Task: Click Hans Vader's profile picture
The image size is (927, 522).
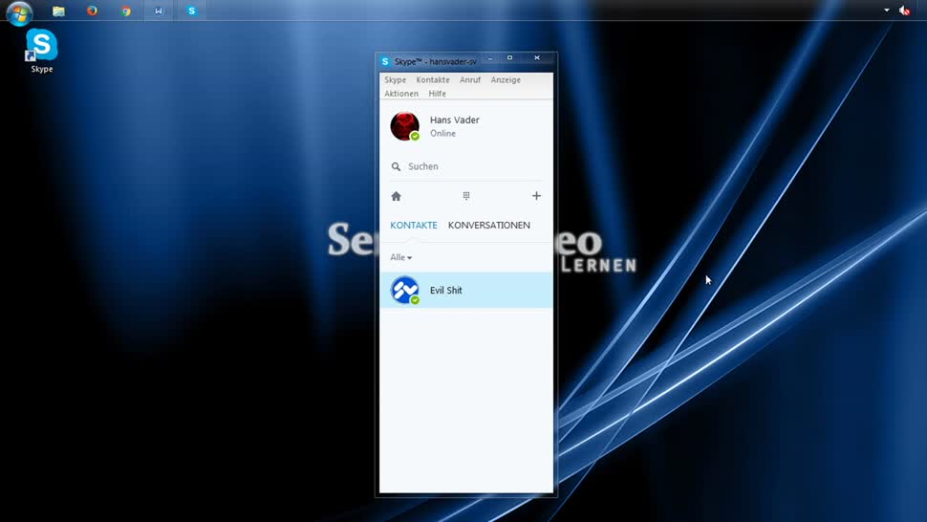Action: [405, 126]
